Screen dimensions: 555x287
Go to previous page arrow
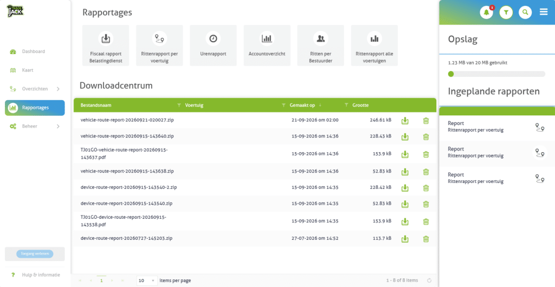pos(91,281)
